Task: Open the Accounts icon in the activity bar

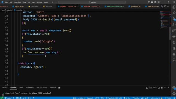Action: pyautogui.click(x=174, y=88)
